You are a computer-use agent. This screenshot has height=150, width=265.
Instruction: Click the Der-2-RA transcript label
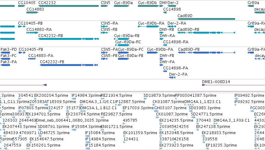[x=177, y=23]
